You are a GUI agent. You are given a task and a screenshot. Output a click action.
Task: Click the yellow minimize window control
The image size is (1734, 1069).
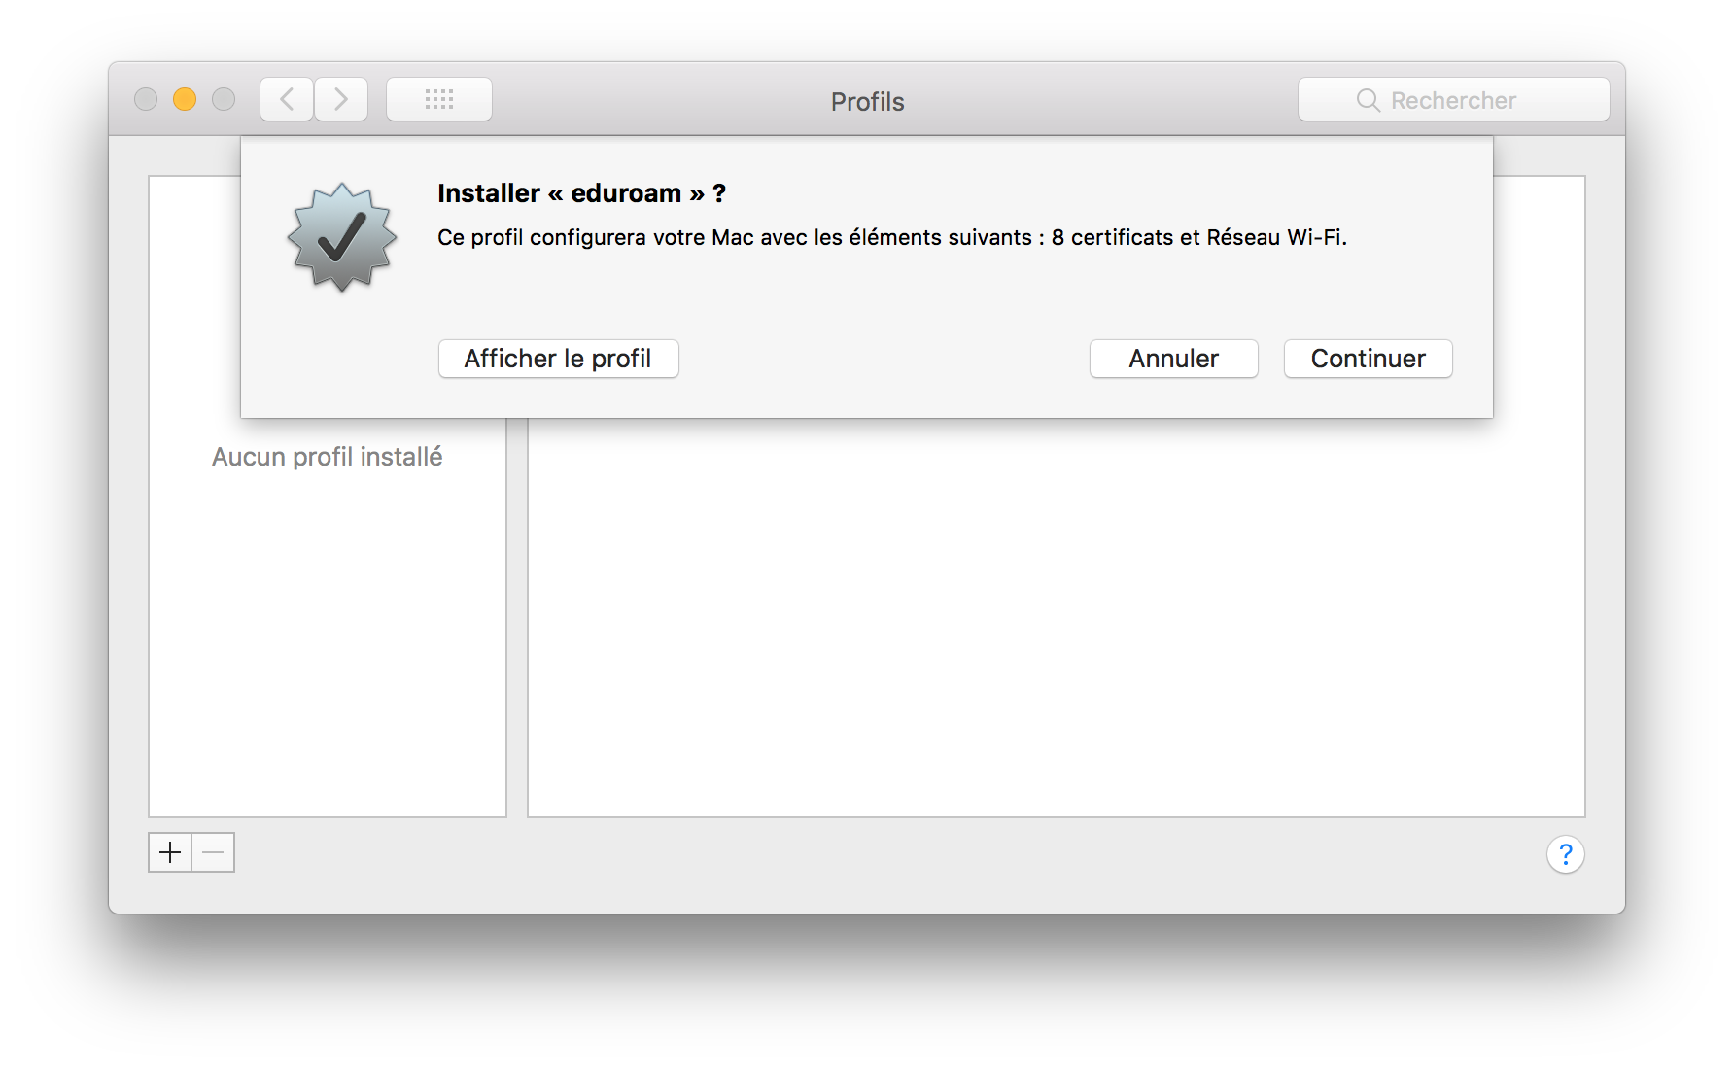(x=185, y=98)
